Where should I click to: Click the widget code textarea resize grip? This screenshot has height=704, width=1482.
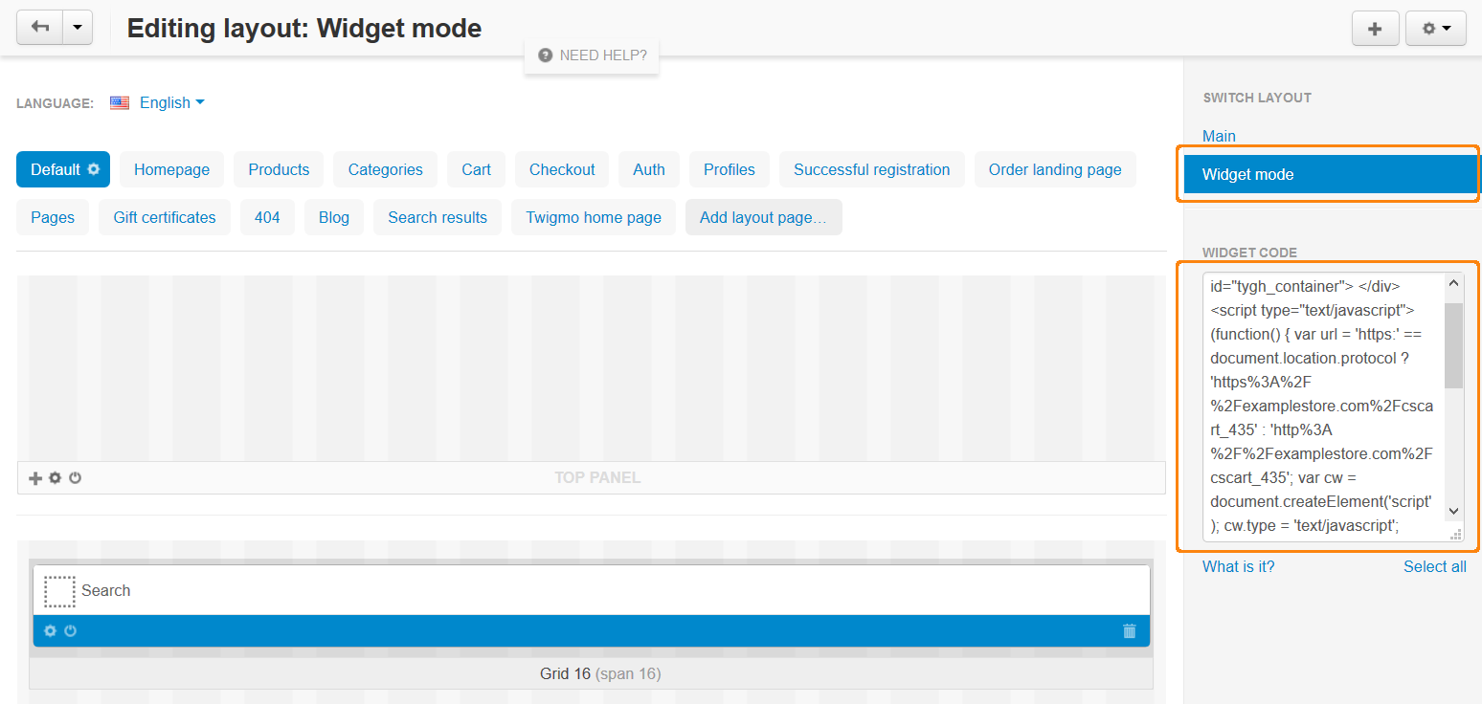tap(1456, 534)
